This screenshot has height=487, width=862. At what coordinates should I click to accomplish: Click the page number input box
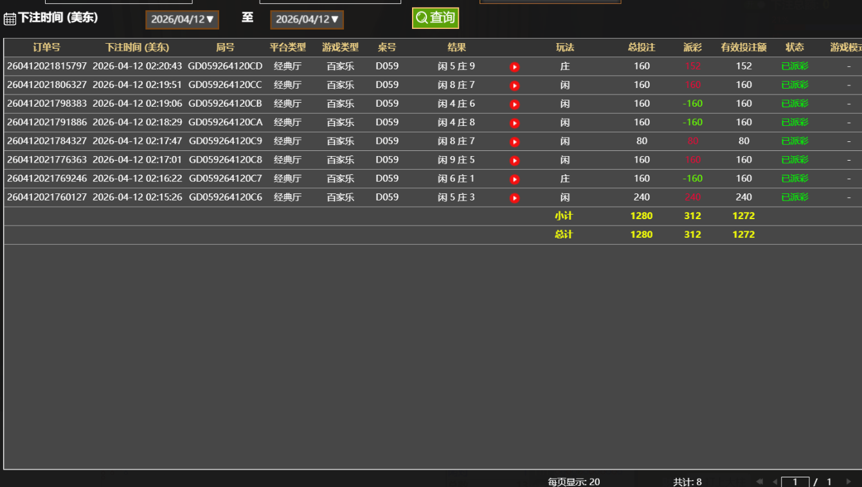point(795,482)
